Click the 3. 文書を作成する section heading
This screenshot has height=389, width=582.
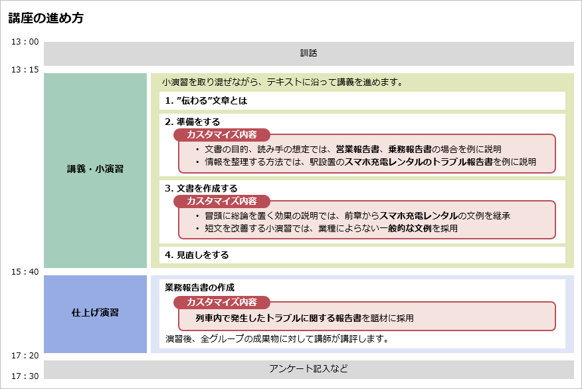201,188
